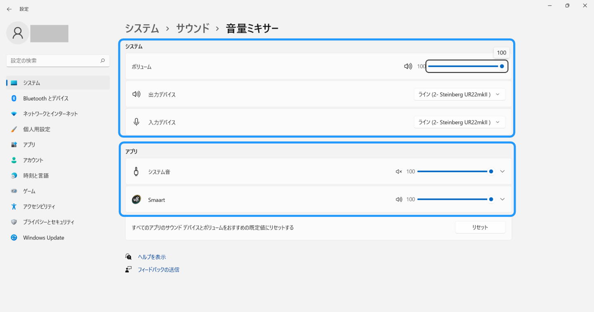This screenshot has height=312, width=594.
Task: Open the 入力デバイス device dropdown
Action: coord(459,122)
